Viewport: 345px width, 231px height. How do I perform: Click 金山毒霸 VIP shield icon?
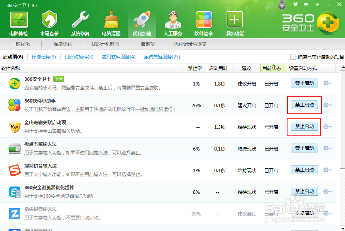tap(15, 127)
